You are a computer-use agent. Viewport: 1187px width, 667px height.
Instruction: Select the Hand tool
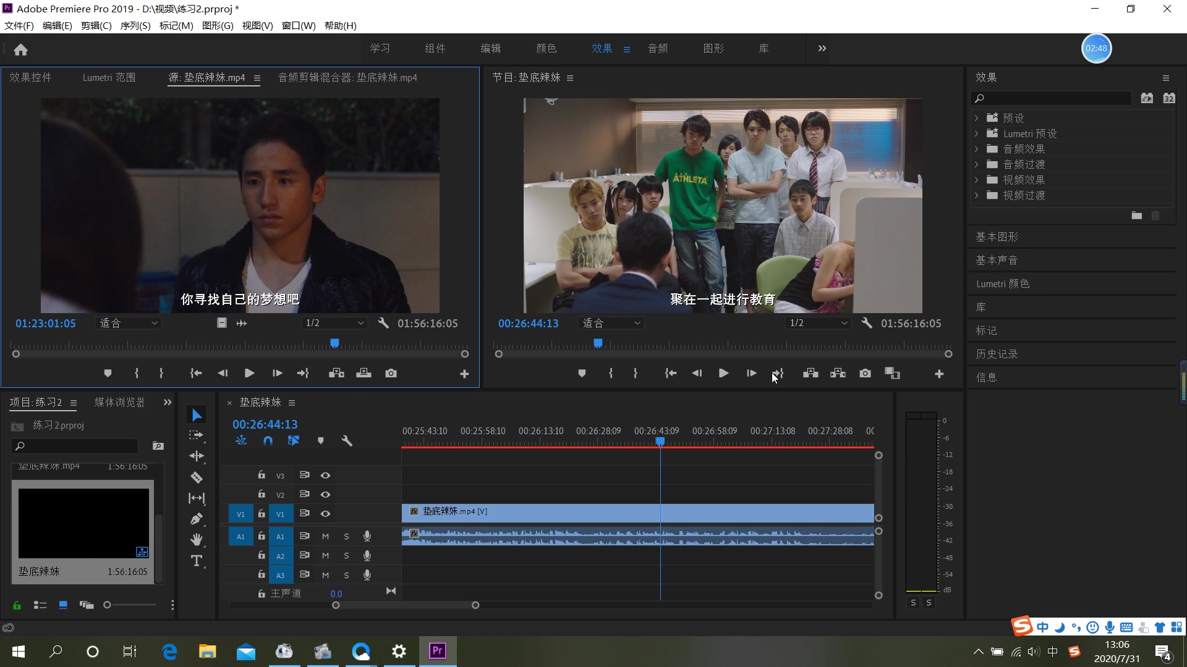(197, 540)
